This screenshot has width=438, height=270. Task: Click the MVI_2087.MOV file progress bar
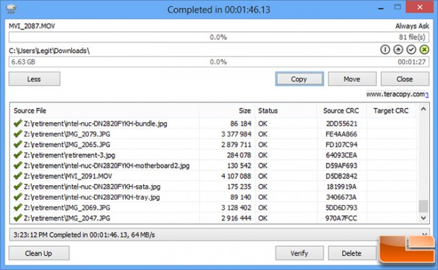tap(219, 37)
